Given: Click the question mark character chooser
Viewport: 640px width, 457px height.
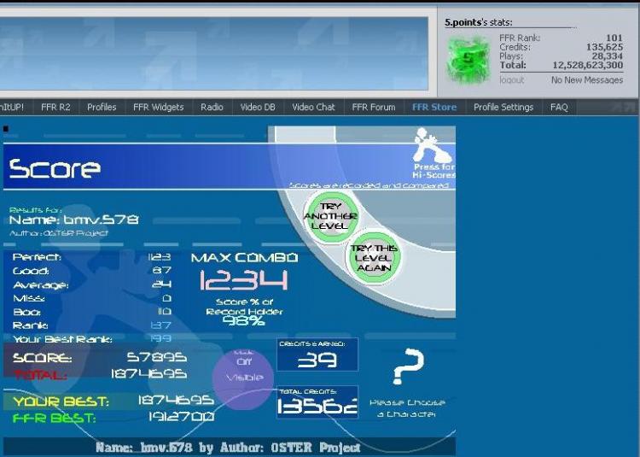Looking at the screenshot, I should pyautogui.click(x=408, y=366).
